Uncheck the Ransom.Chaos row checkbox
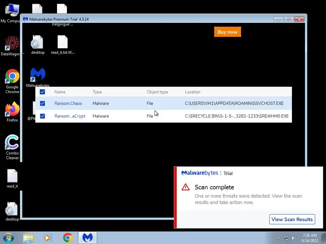The width and height of the screenshot is (326, 244). (42, 103)
